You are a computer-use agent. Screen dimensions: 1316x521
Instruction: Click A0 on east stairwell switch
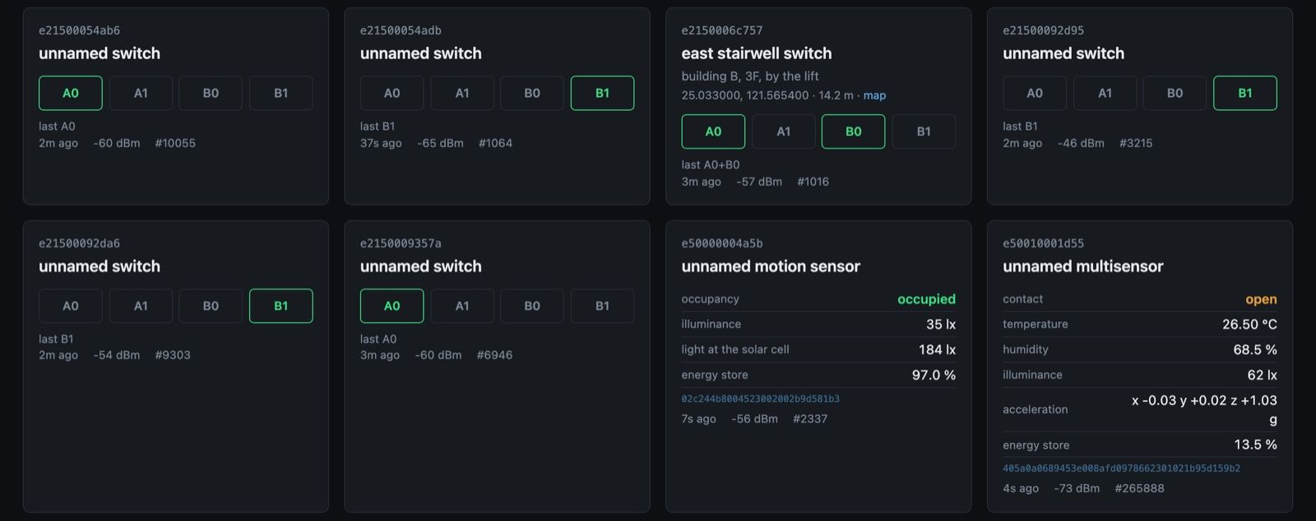tap(713, 131)
